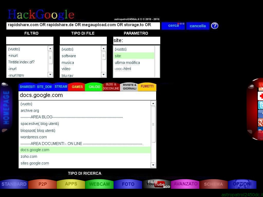Switch to the FOTO search type
The width and height of the screenshot is (263, 197).
(x=128, y=184)
